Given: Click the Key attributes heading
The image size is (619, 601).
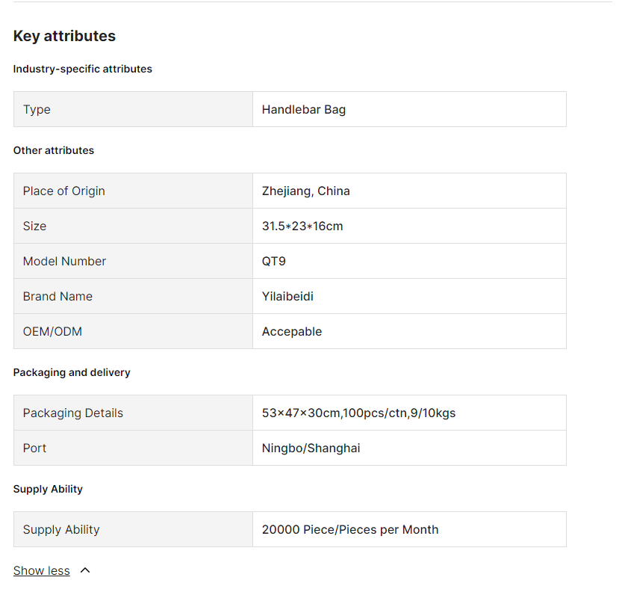Looking at the screenshot, I should [x=64, y=36].
